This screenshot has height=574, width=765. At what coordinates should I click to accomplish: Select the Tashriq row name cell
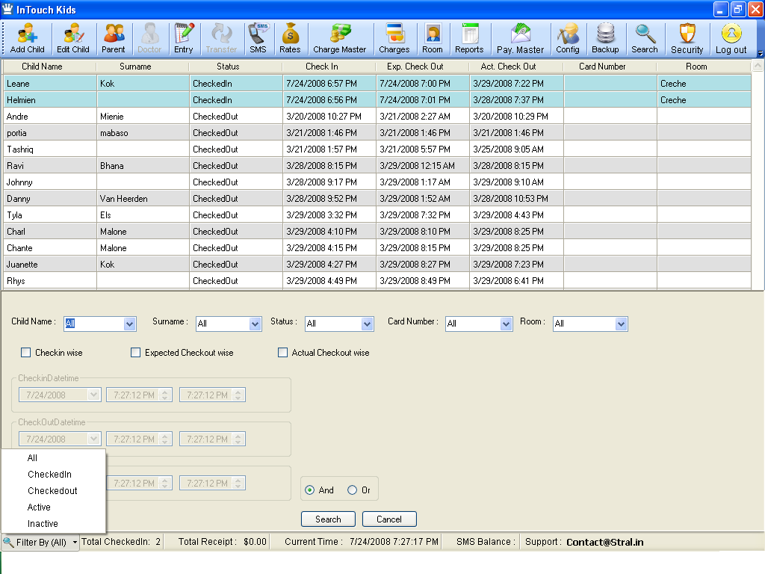tap(50, 149)
